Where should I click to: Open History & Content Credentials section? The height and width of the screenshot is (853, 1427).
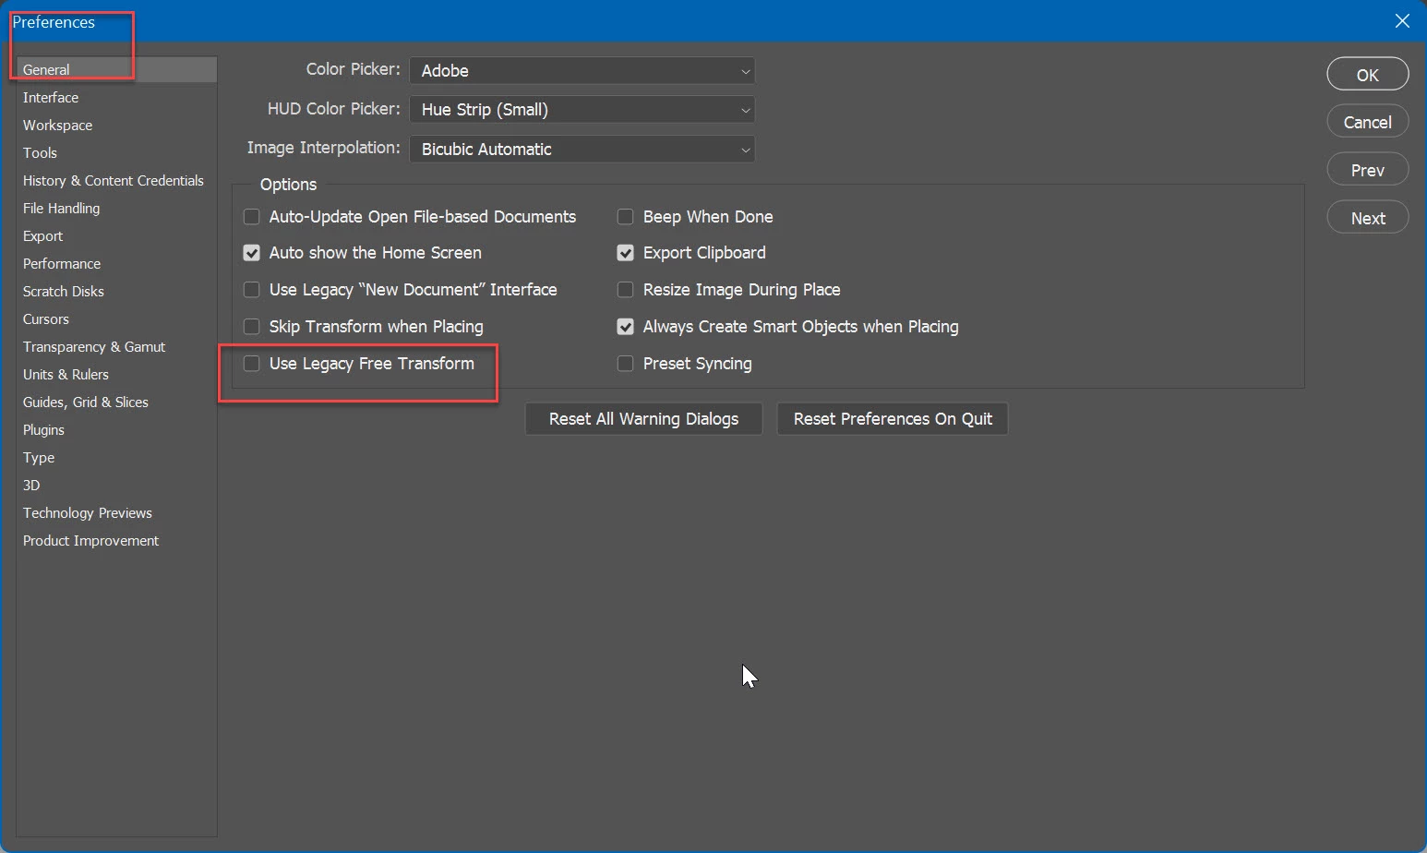coord(116,181)
